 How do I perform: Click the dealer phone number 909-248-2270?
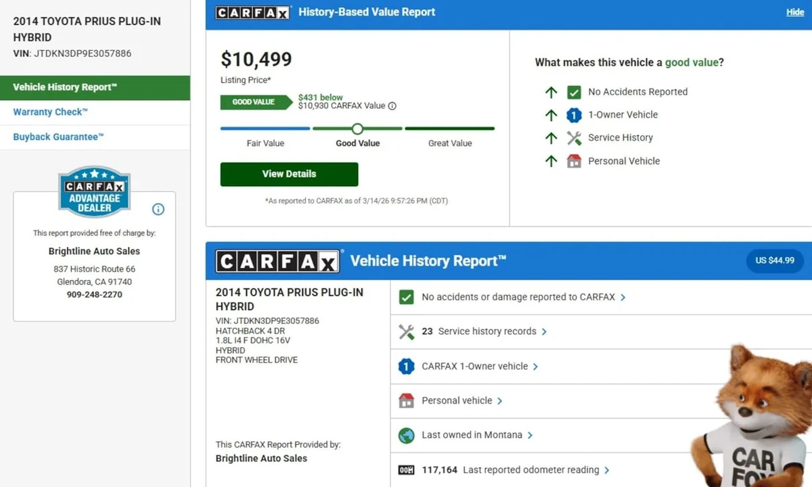(x=94, y=295)
